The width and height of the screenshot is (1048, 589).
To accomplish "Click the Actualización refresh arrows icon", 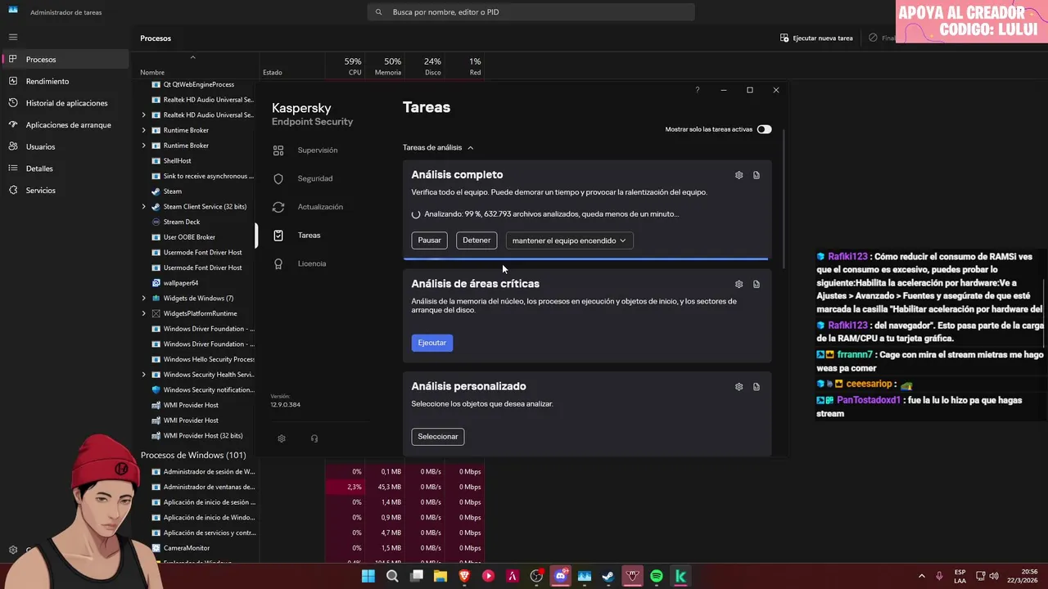I will (x=278, y=207).
